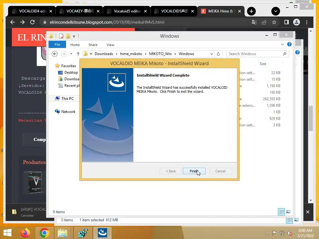
Task: Reload the browser page
Action: (x=32, y=22)
